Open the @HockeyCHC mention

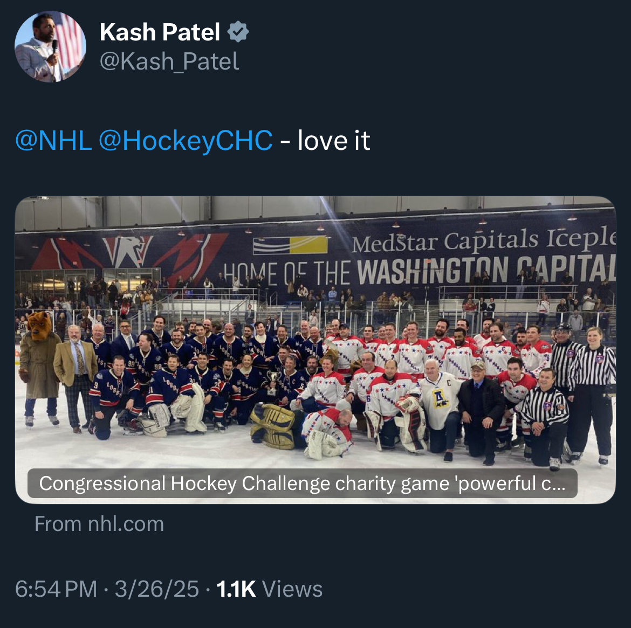[186, 140]
